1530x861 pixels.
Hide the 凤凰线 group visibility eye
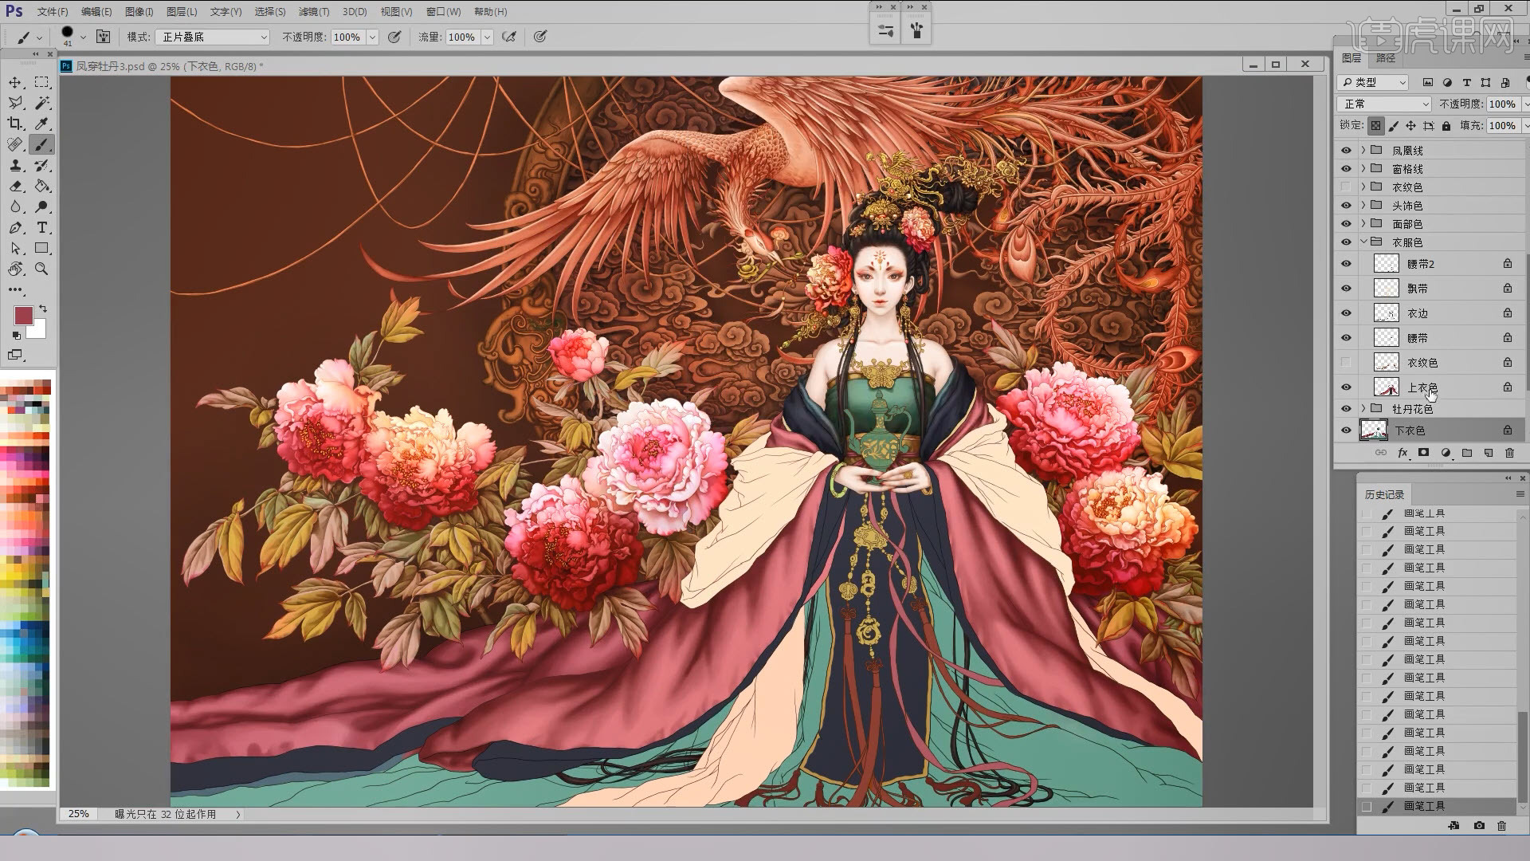pos(1346,150)
